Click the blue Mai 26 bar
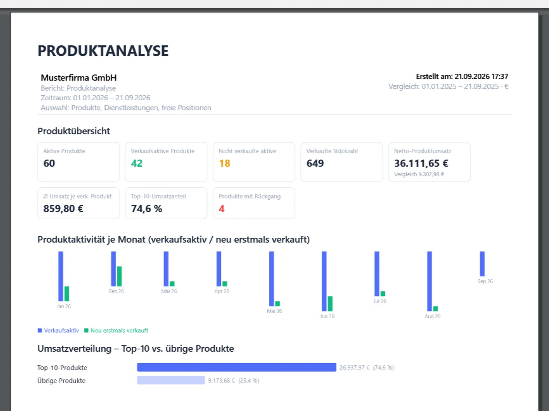The image size is (549, 411). pyautogui.click(x=271, y=279)
